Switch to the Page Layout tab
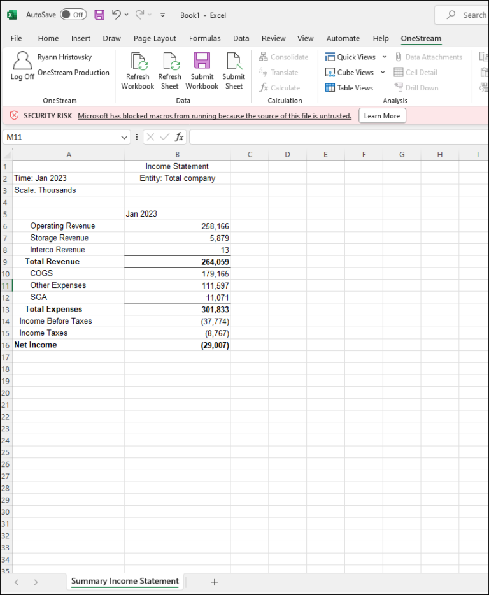This screenshot has height=595, width=489. [x=155, y=38]
